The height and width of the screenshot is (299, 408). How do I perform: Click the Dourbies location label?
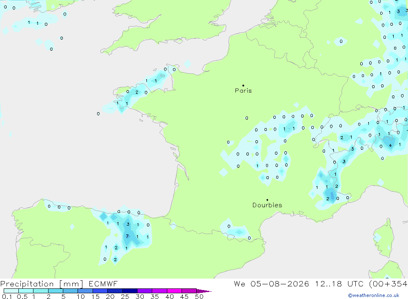267,205
